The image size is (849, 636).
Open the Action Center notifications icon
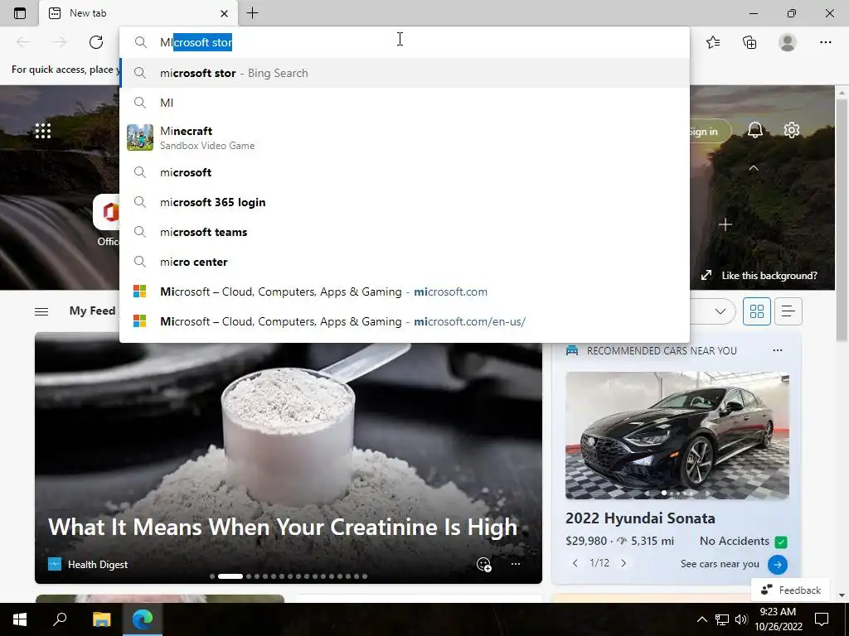(822, 619)
